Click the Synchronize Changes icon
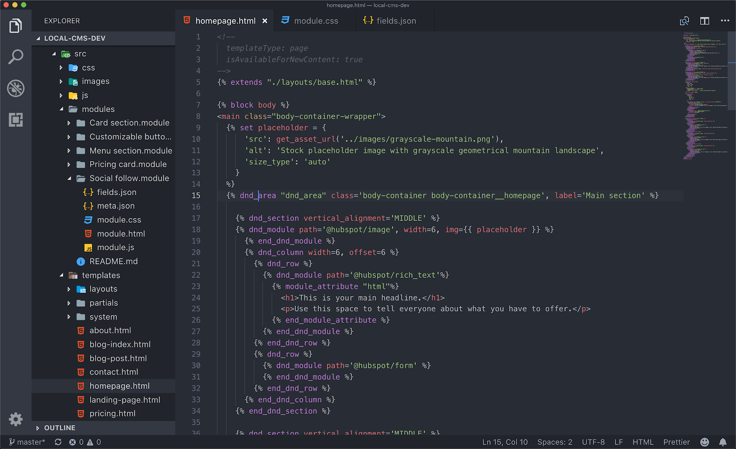The height and width of the screenshot is (449, 736). click(x=58, y=442)
